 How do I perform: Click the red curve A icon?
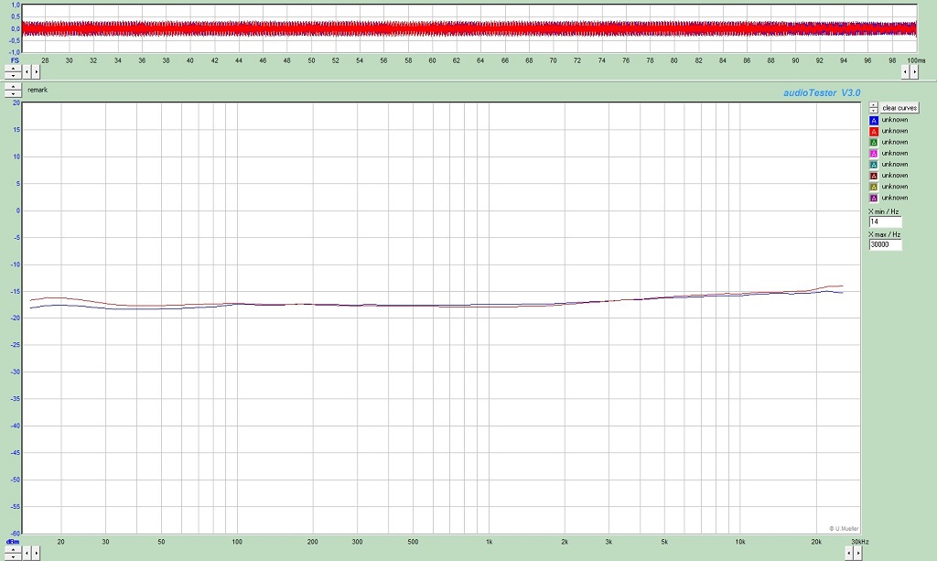(x=874, y=131)
